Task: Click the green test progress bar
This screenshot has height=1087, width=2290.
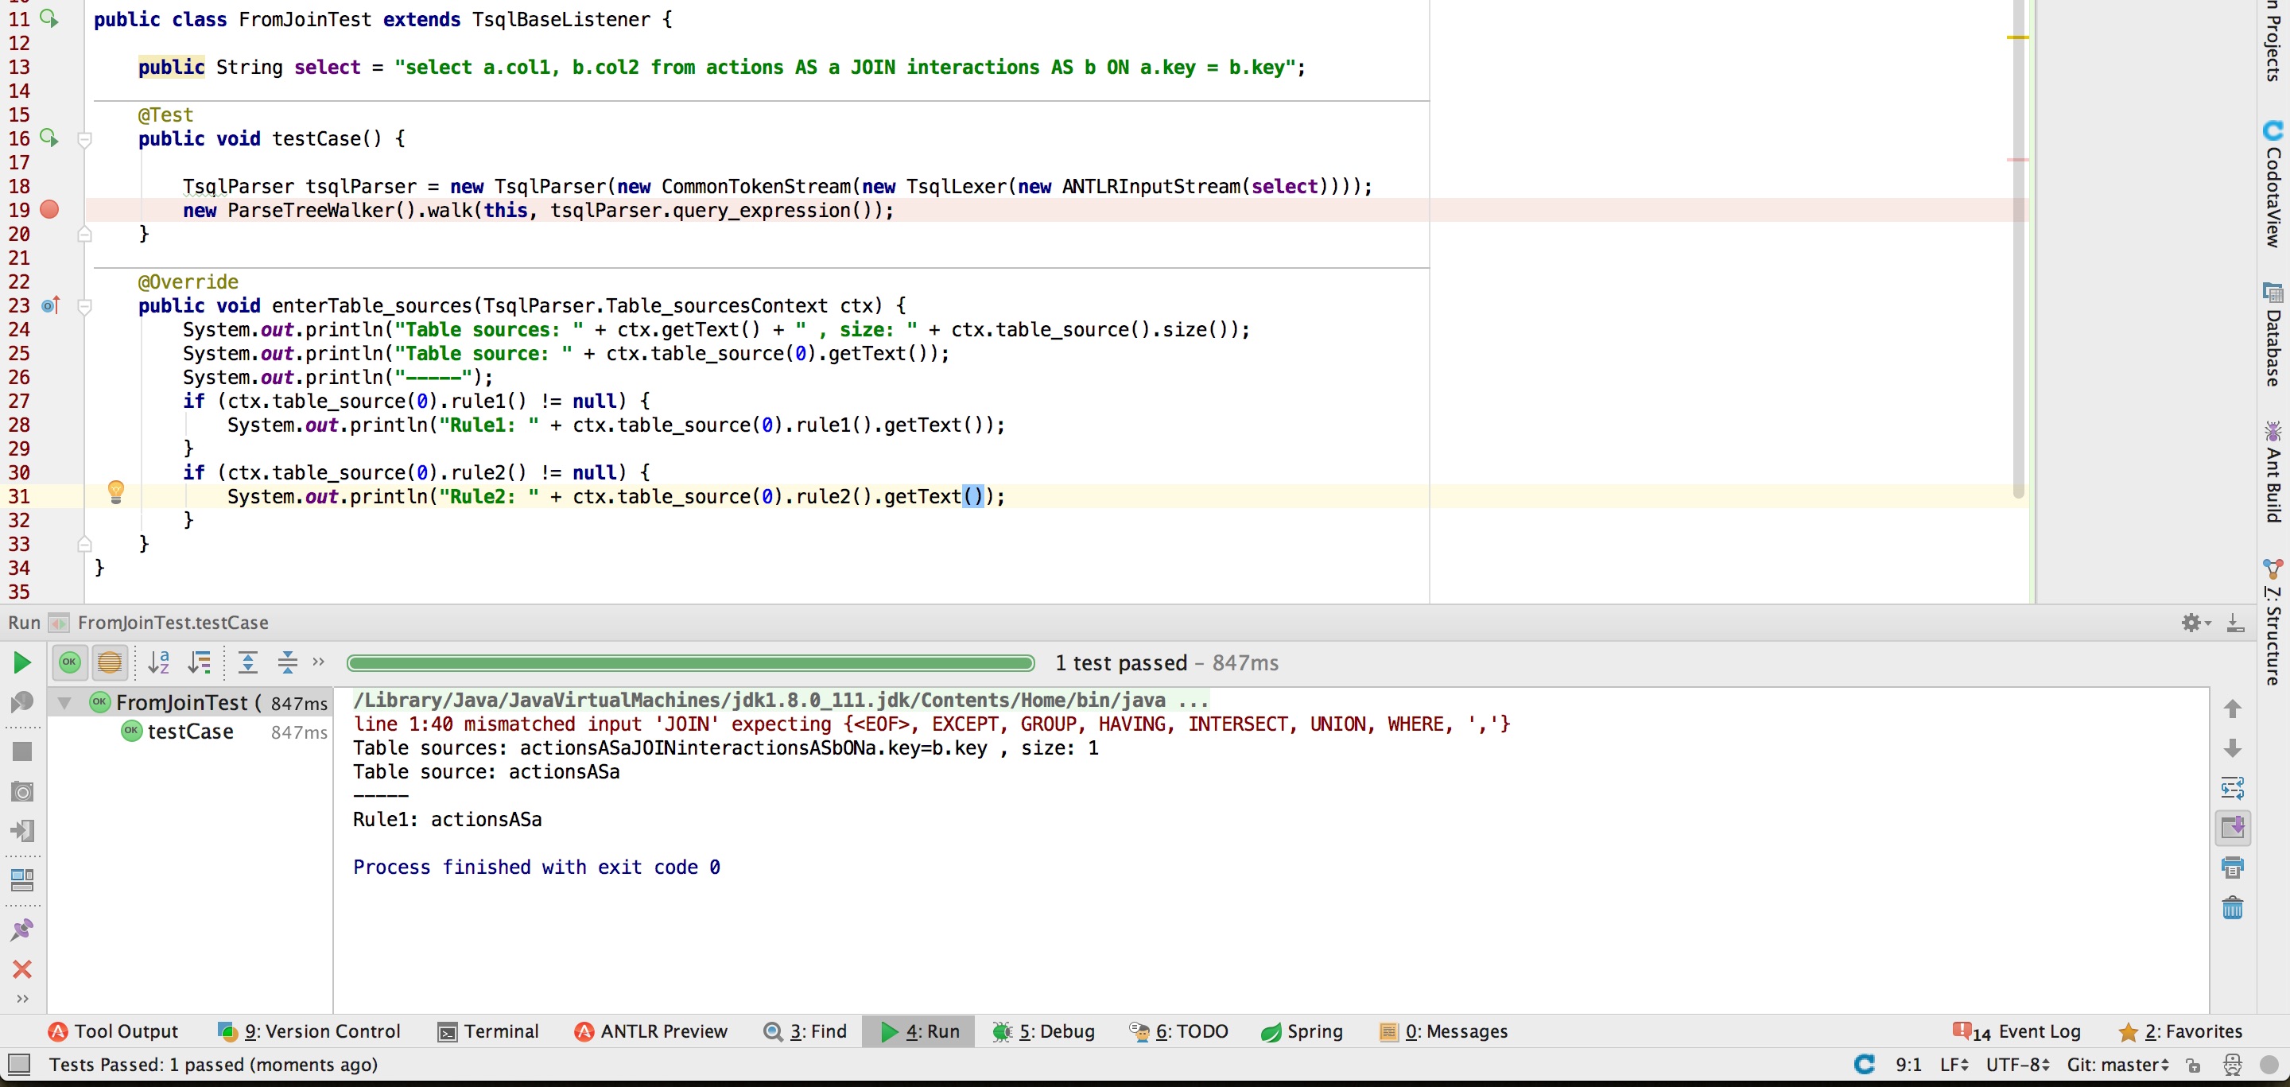Action: 689,662
